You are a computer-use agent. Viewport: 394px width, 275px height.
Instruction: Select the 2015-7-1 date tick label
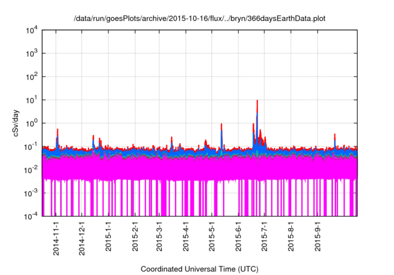(263, 236)
